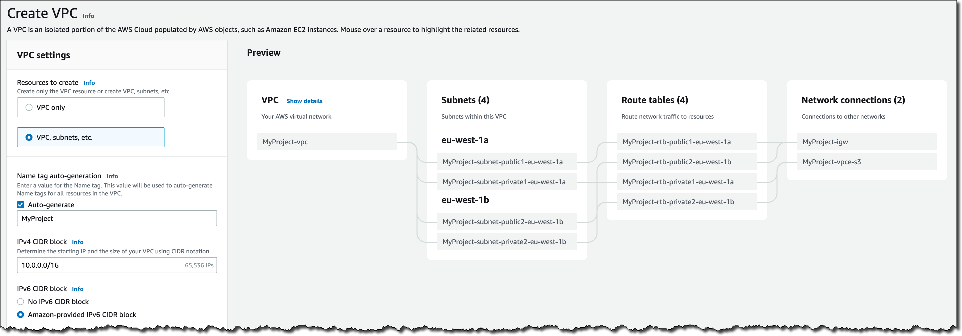The width and height of the screenshot is (962, 336).
Task: Open Info link for IPv6 CIDR block
Action: [x=78, y=289]
